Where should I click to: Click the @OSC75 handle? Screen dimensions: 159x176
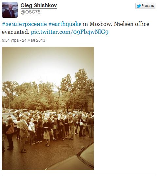pyautogui.click(x=30, y=12)
